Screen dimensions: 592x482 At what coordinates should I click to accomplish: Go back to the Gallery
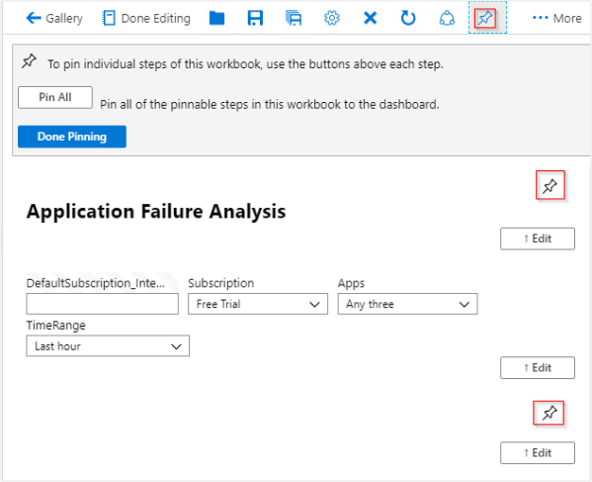55,18
